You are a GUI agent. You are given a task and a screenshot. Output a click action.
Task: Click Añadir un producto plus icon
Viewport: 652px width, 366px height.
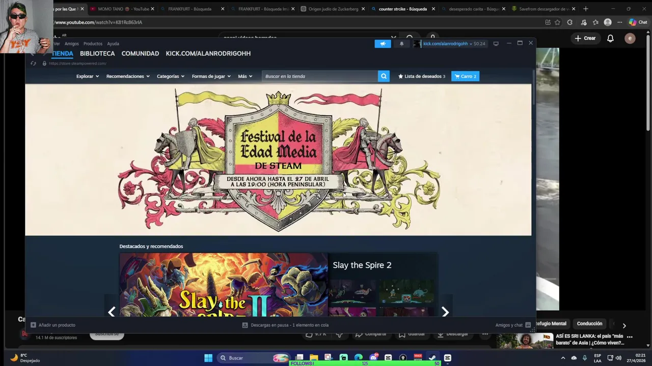click(33, 325)
